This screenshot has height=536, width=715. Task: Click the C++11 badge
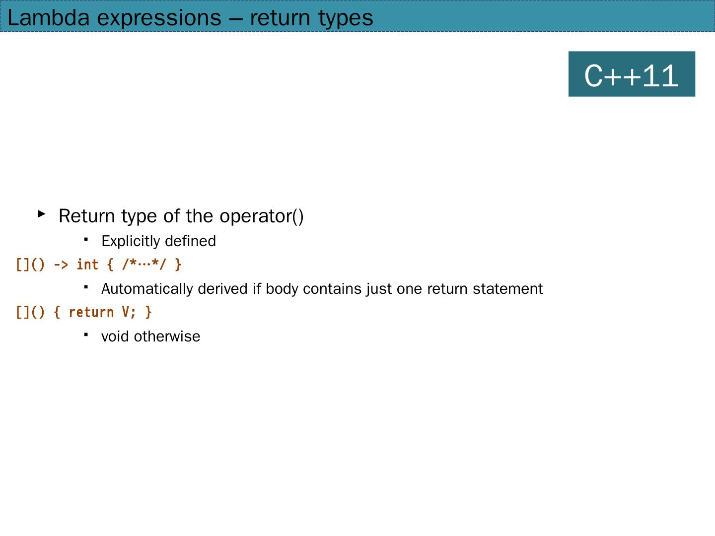pyautogui.click(x=631, y=74)
